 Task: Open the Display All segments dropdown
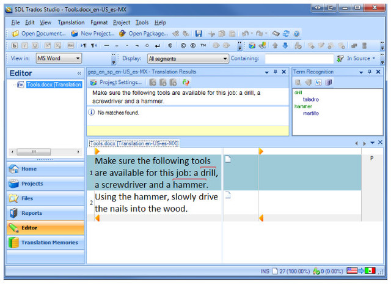pyautogui.click(x=188, y=58)
